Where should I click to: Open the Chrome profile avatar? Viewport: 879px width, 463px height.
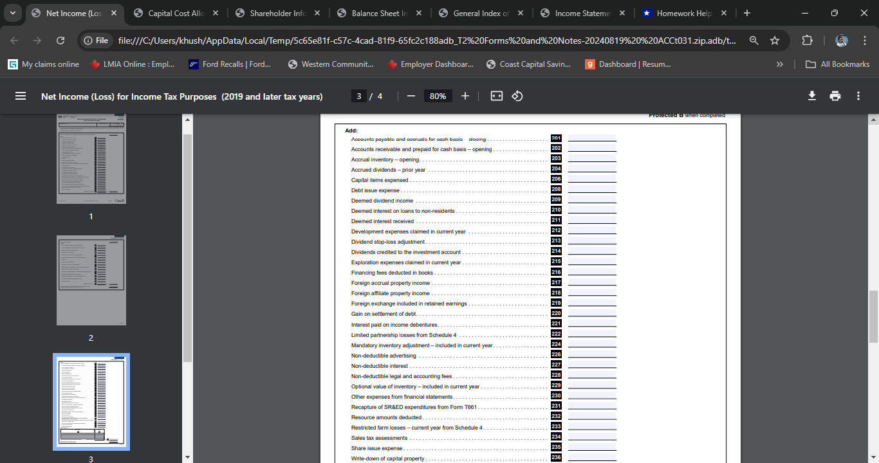coord(842,41)
